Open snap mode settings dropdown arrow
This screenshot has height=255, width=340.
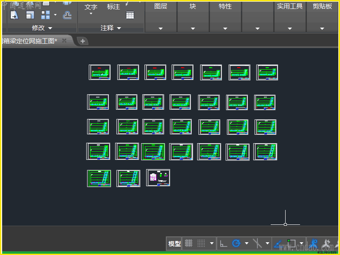click(x=212, y=243)
